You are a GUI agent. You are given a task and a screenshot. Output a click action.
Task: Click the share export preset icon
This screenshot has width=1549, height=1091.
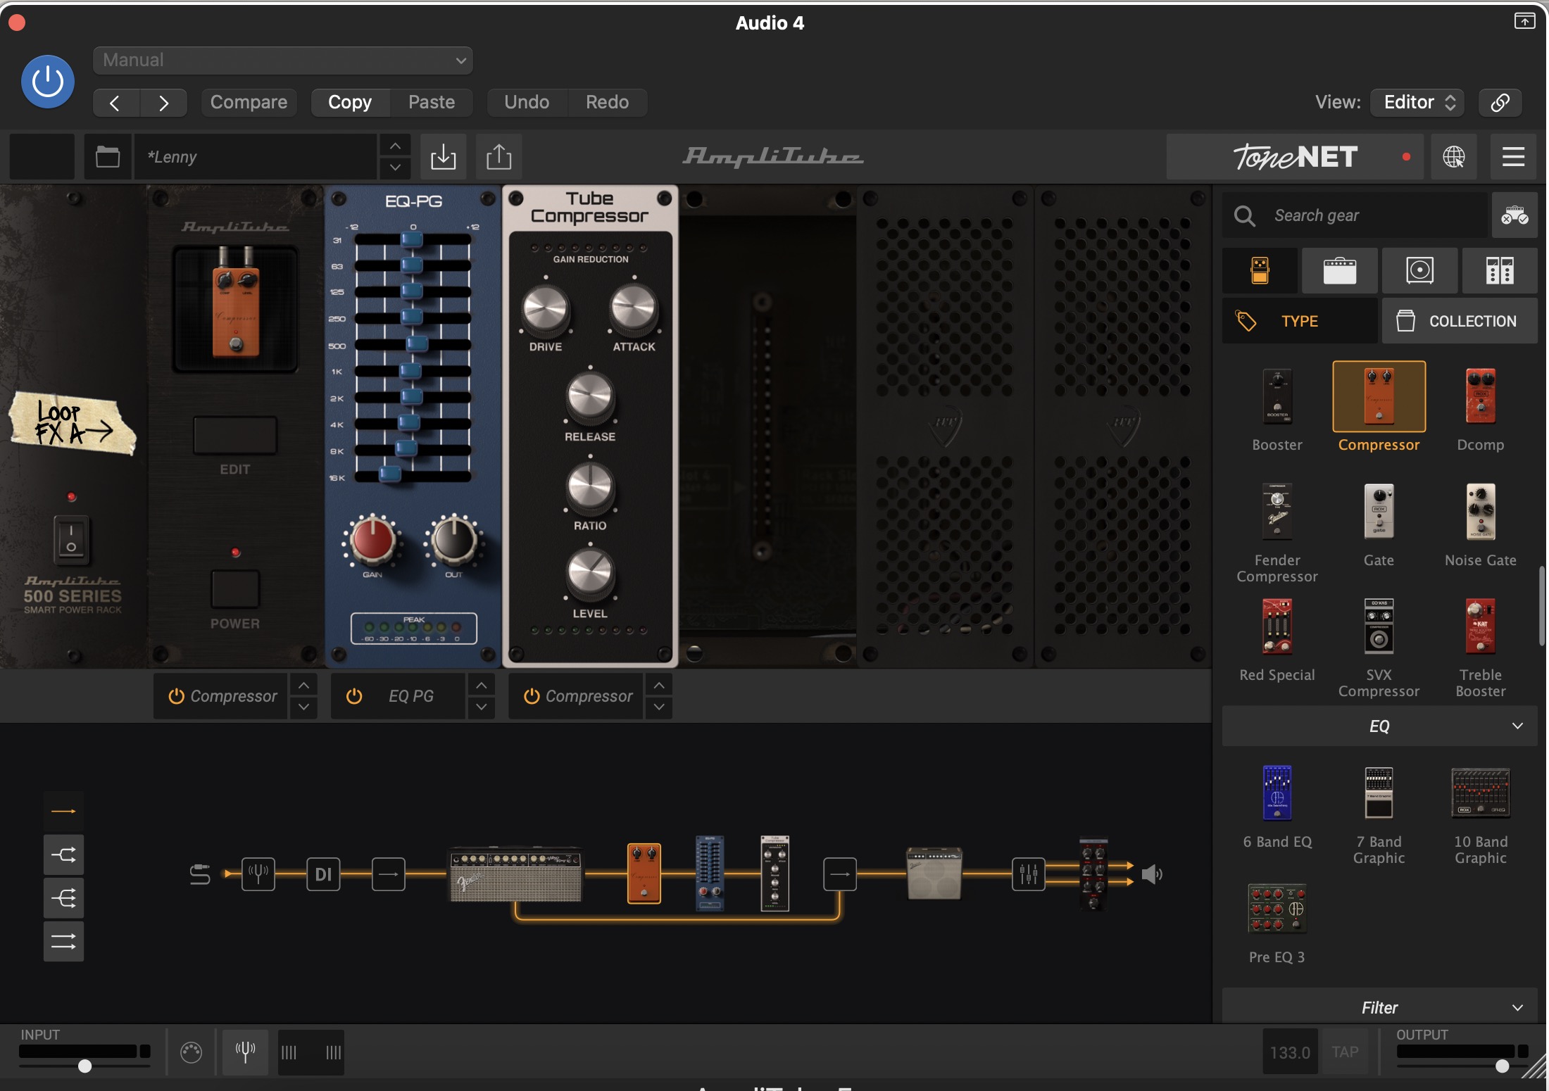click(499, 156)
